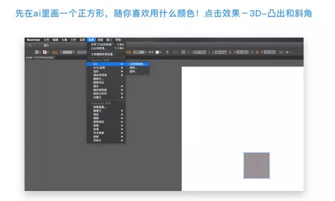The image size is (335, 201).
Task: Expand the 转换为形状 submenu
Action: pyautogui.click(x=106, y=94)
